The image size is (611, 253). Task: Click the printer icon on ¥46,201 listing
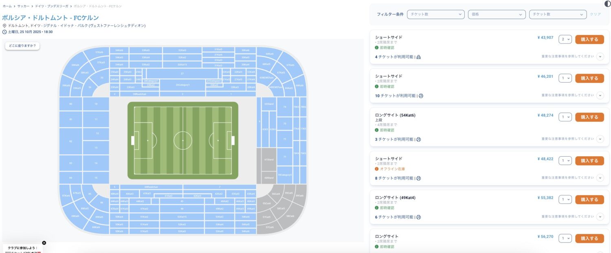point(421,96)
